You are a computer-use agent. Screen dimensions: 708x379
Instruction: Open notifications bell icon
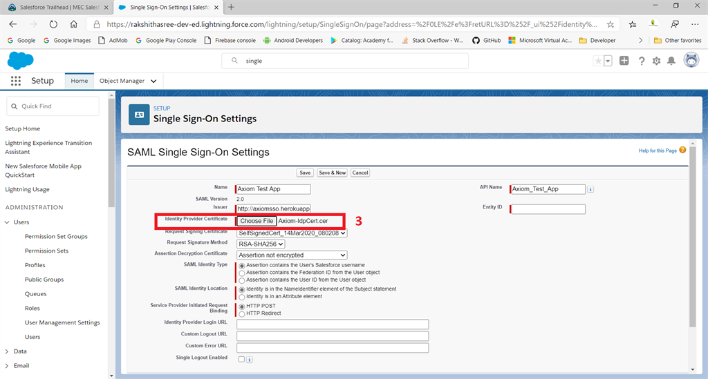(671, 61)
